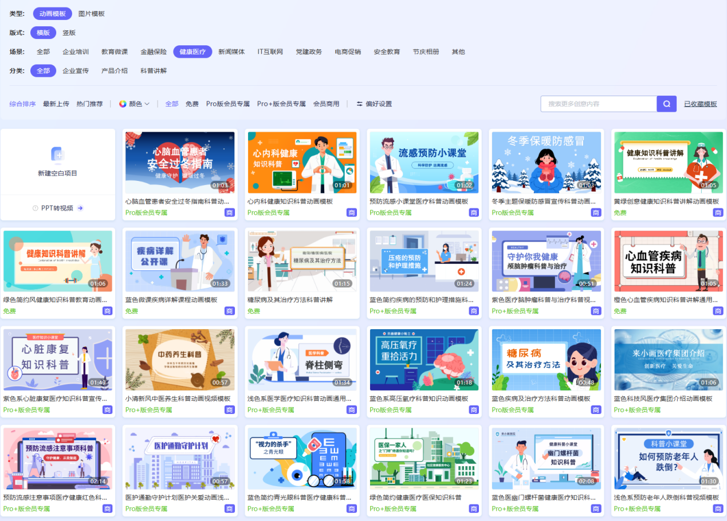Enable the 免费 price filter
Viewport: 727px width, 521px height.
tap(192, 104)
